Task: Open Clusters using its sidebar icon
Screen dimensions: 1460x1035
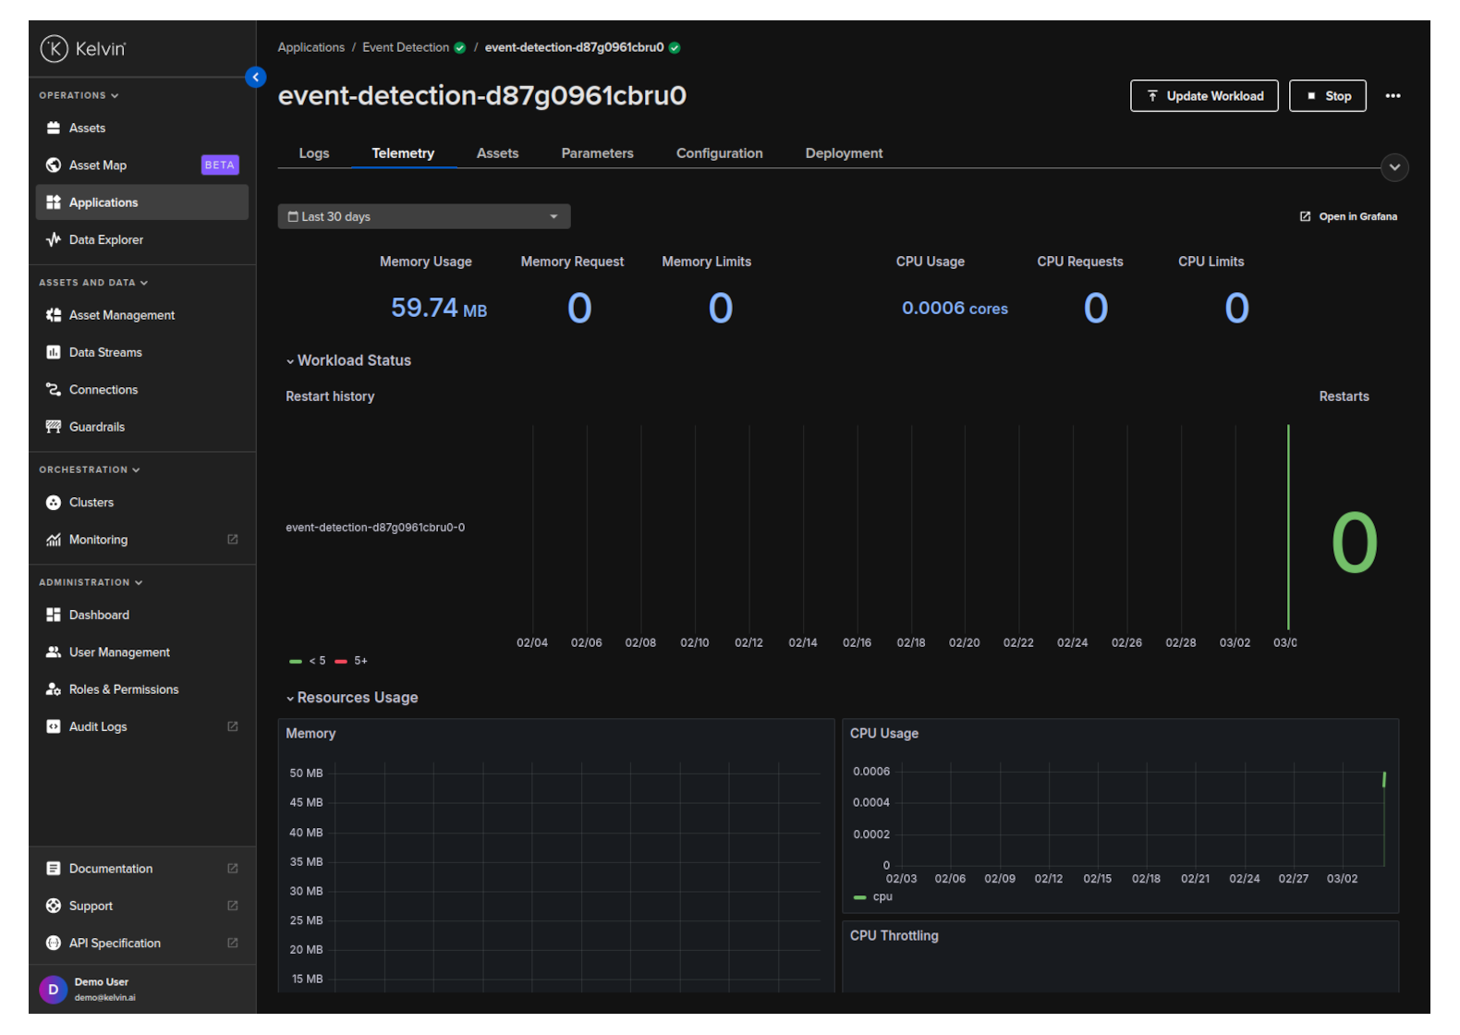Action: click(x=54, y=503)
